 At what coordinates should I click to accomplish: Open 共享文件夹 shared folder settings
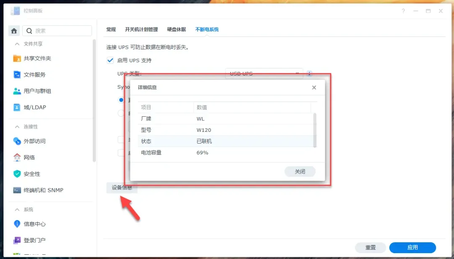37,58
